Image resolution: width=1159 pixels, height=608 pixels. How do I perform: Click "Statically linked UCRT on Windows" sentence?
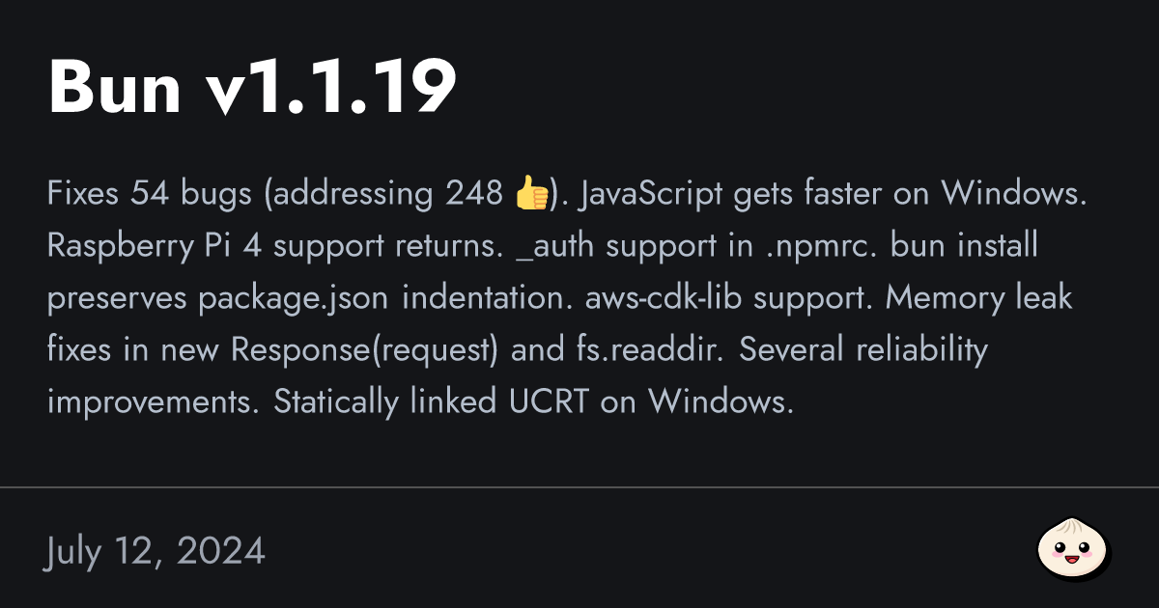tap(533, 402)
